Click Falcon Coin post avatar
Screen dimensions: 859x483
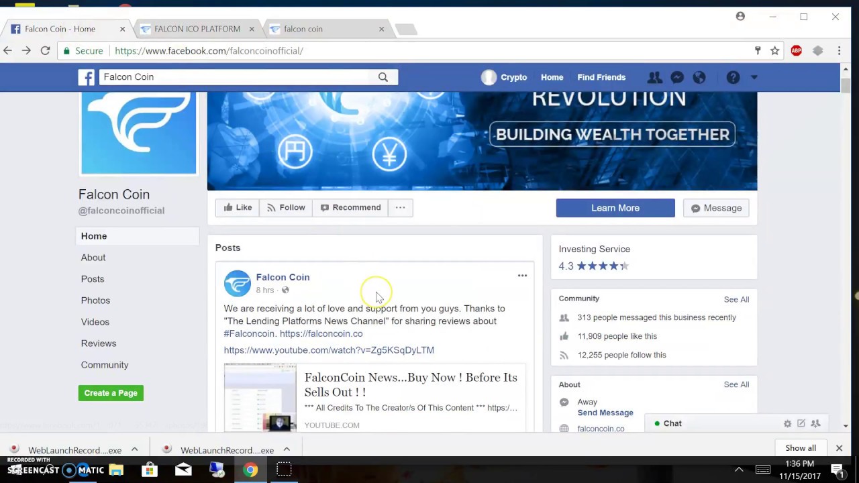(x=237, y=283)
